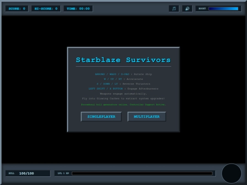Start a Singleplayer game

click(x=101, y=116)
